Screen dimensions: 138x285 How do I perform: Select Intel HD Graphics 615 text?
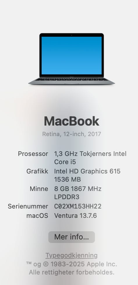click(87, 171)
